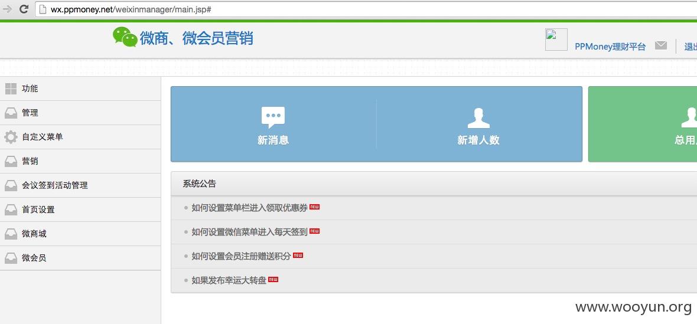Viewport: 697px width, 324px height.
Task: Click the 新消息 label
Action: point(273,140)
